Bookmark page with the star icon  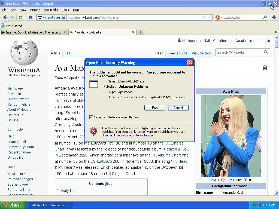click(204, 17)
